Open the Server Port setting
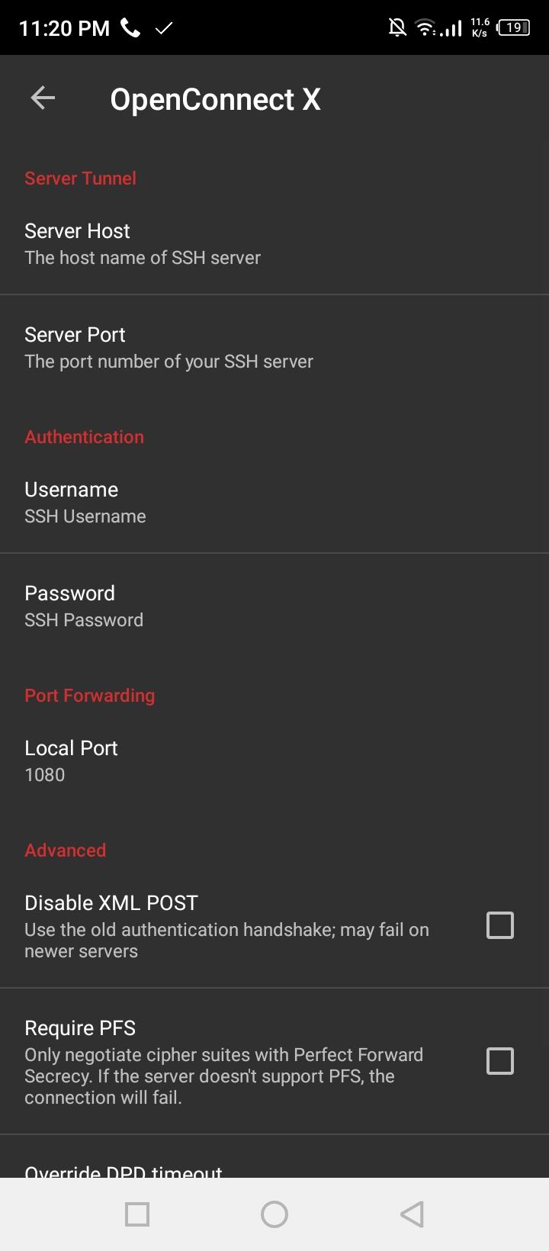This screenshot has width=549, height=1251. pyautogui.click(x=274, y=347)
